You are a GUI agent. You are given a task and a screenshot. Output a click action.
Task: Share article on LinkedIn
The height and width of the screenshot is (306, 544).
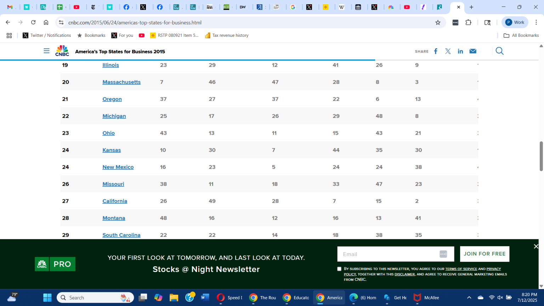coord(460,51)
